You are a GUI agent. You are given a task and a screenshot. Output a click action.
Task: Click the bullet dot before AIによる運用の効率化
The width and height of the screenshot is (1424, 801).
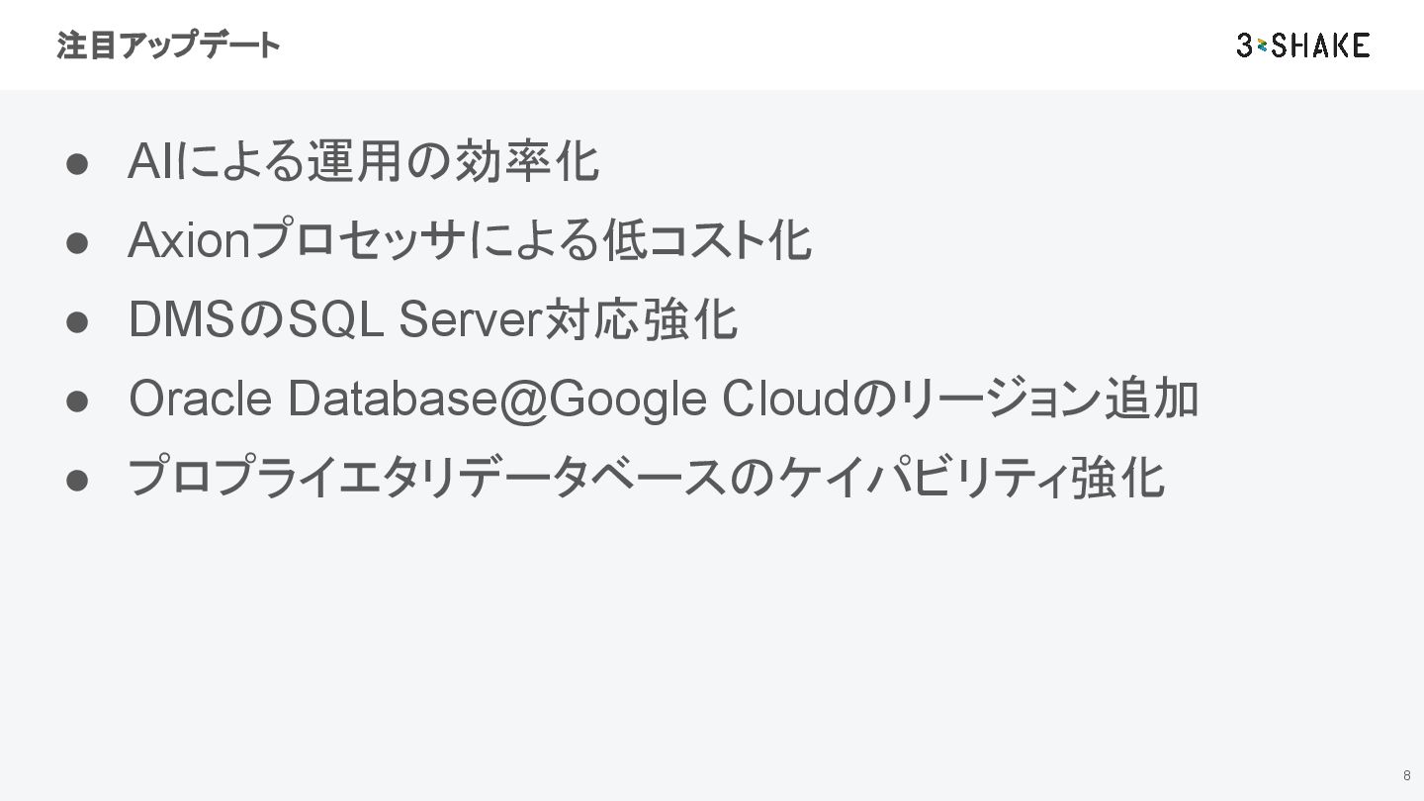[x=79, y=163]
